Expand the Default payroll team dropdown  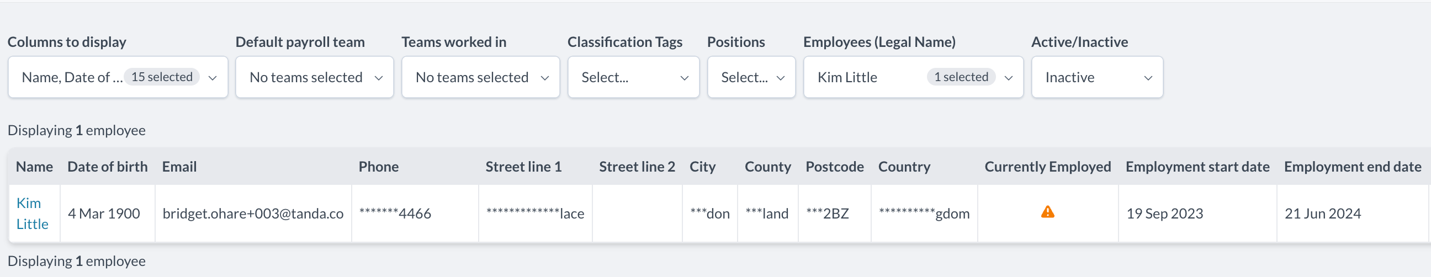(x=315, y=78)
